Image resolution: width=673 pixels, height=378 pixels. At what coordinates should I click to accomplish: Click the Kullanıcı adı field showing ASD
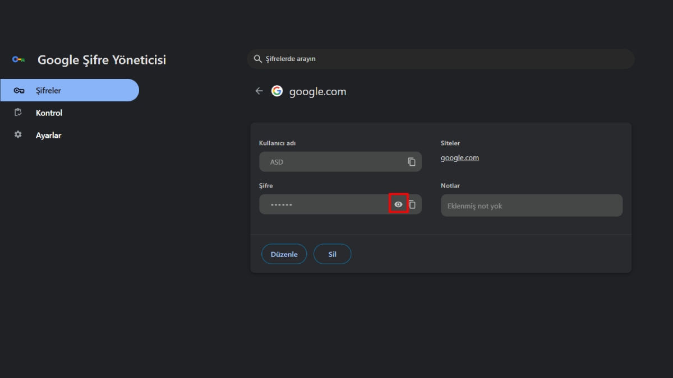point(340,162)
